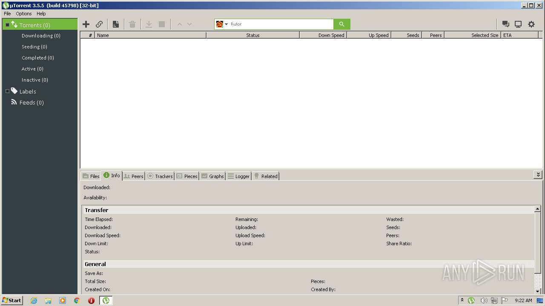Open the File menu
Image resolution: width=545 pixels, height=306 pixels.
(7, 14)
